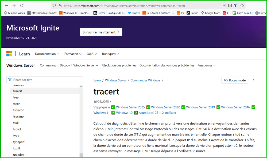Enable Focus mode

235,80
